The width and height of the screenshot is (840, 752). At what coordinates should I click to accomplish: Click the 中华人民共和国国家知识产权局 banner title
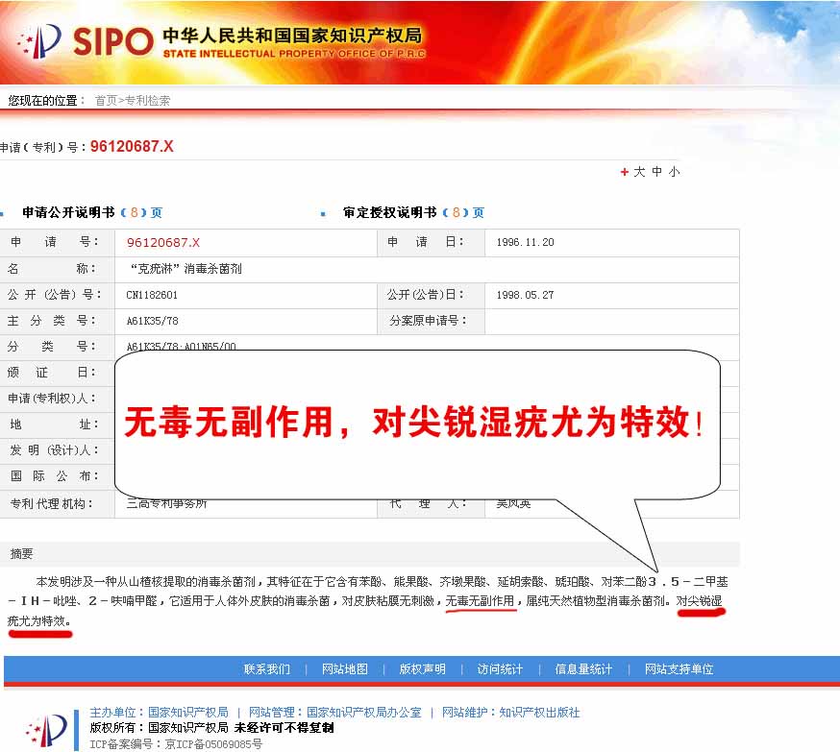click(292, 36)
